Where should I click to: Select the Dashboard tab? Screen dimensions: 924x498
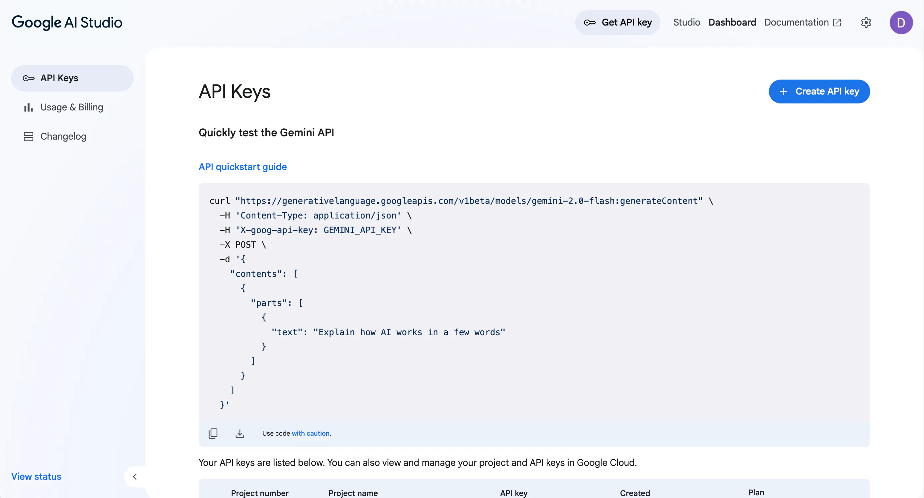(x=732, y=23)
